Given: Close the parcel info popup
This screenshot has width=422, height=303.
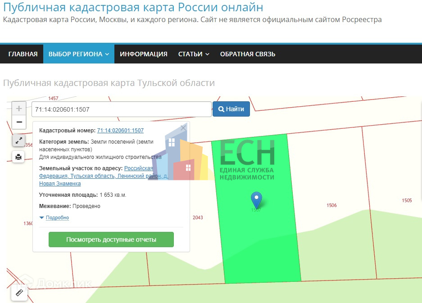Looking at the screenshot, I should [183, 128].
